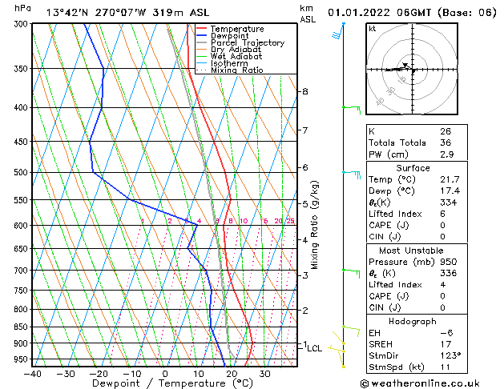Click the Parcel Trajectory legend entry
This screenshot has width=504, height=389.
click(240, 42)
